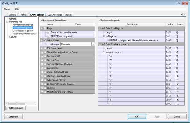This screenshot has width=190, height=123.
Task: Open the L2CAP Settings tab
Action: click(x=55, y=15)
